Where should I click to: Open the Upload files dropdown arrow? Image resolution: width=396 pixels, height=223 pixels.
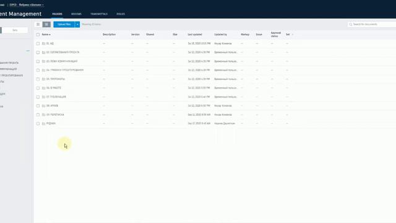coord(77,24)
